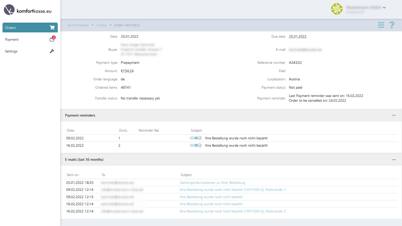
Task: Open the outlined envelope icon for reminder level 1
Action: tap(192, 138)
